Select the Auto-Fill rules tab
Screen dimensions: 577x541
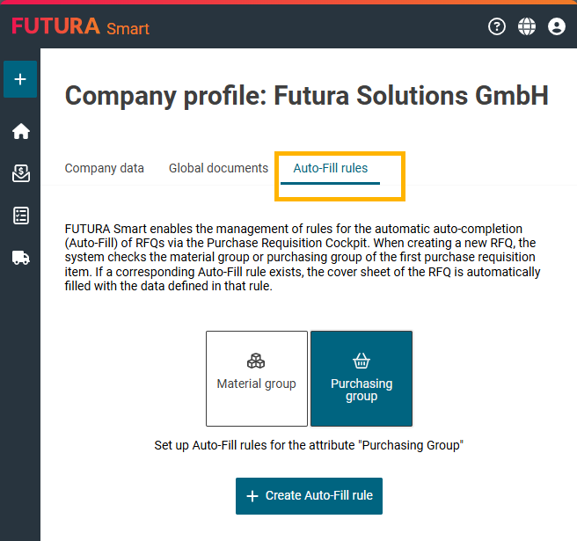(x=331, y=168)
